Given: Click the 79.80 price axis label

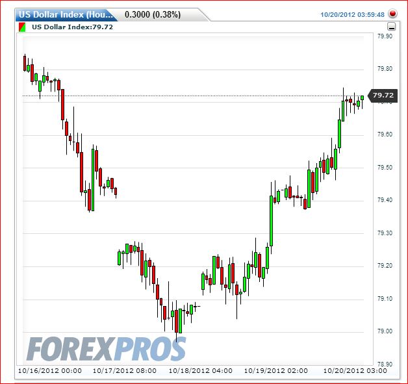Looking at the screenshot, I should click(385, 69).
